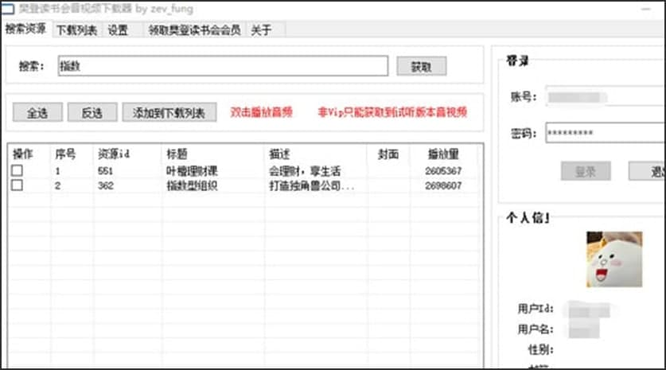Screen dimensions: 666x370
Task: Click the 封面 column header
Action: pos(388,154)
